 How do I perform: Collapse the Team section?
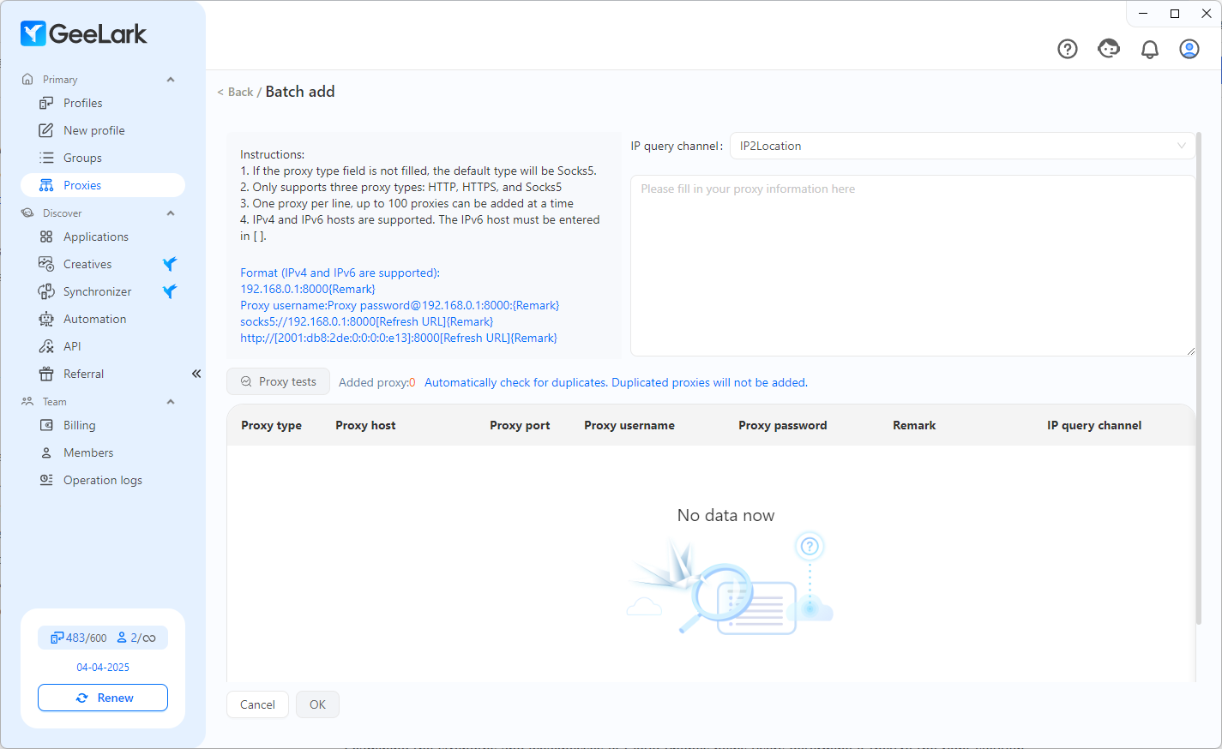pyautogui.click(x=171, y=402)
